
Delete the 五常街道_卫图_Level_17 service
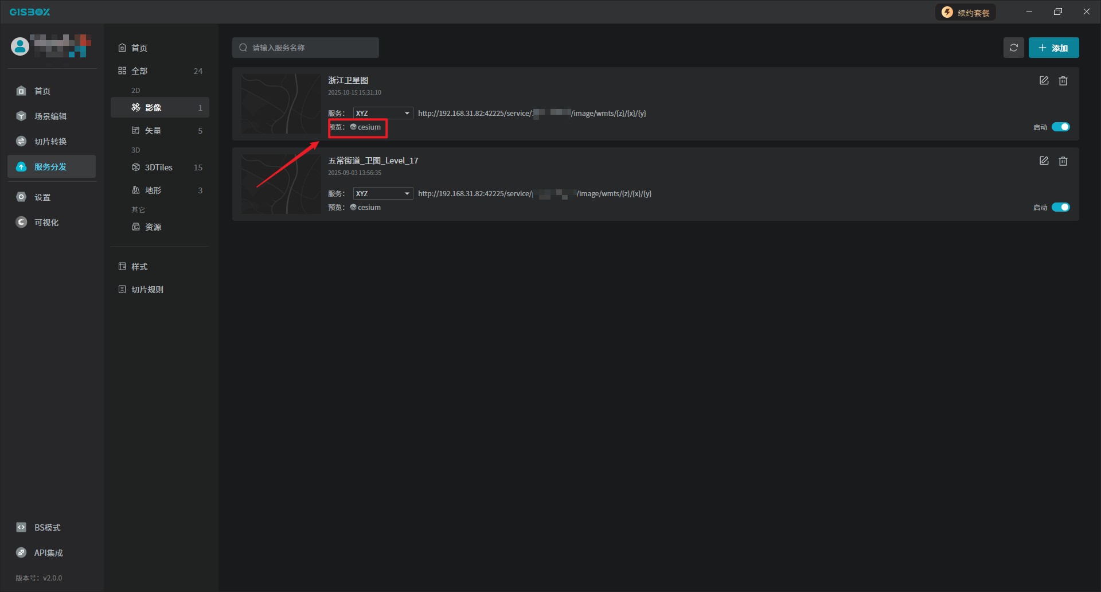click(x=1063, y=161)
